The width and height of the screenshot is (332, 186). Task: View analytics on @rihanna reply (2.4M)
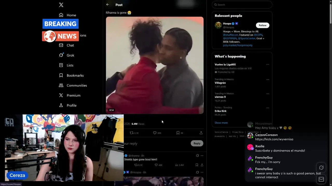pyautogui.click(x=179, y=165)
